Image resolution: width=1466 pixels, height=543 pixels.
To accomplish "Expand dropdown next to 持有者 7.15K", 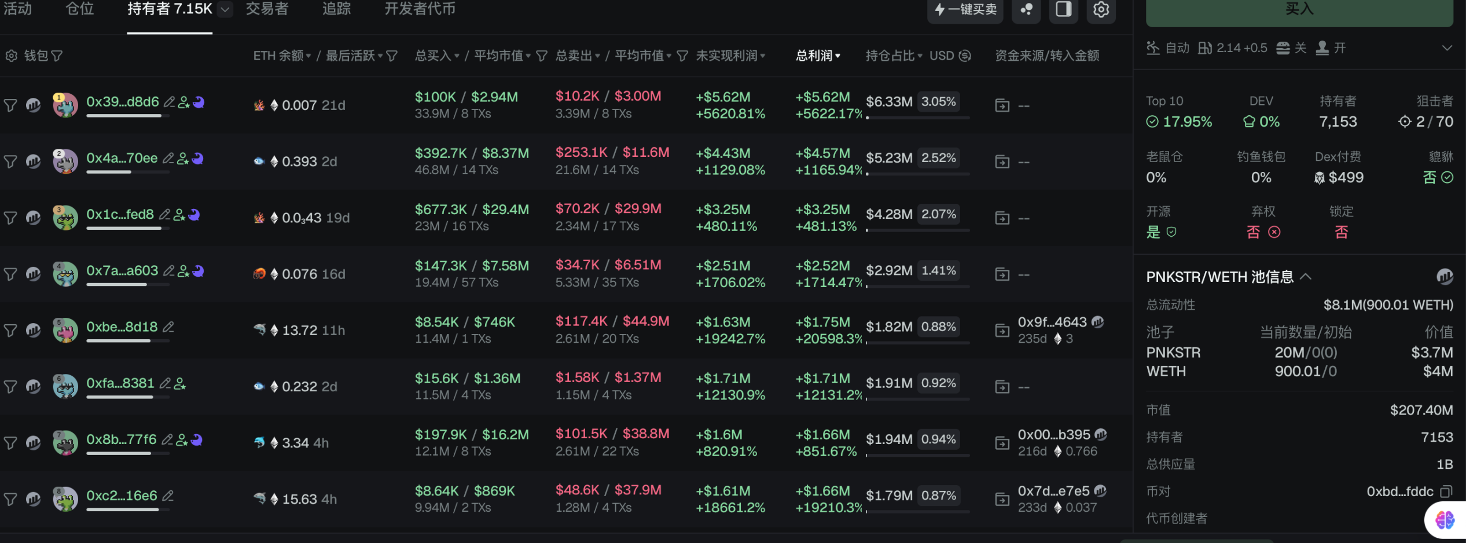I will 225,9.
